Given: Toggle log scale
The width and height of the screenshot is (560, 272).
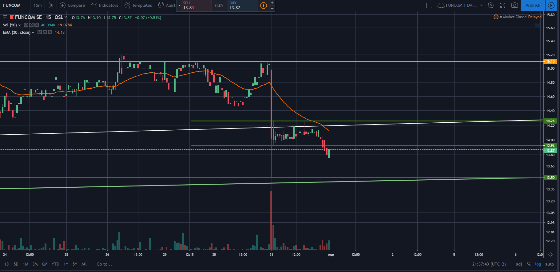Looking at the screenshot, I should (x=538, y=264).
